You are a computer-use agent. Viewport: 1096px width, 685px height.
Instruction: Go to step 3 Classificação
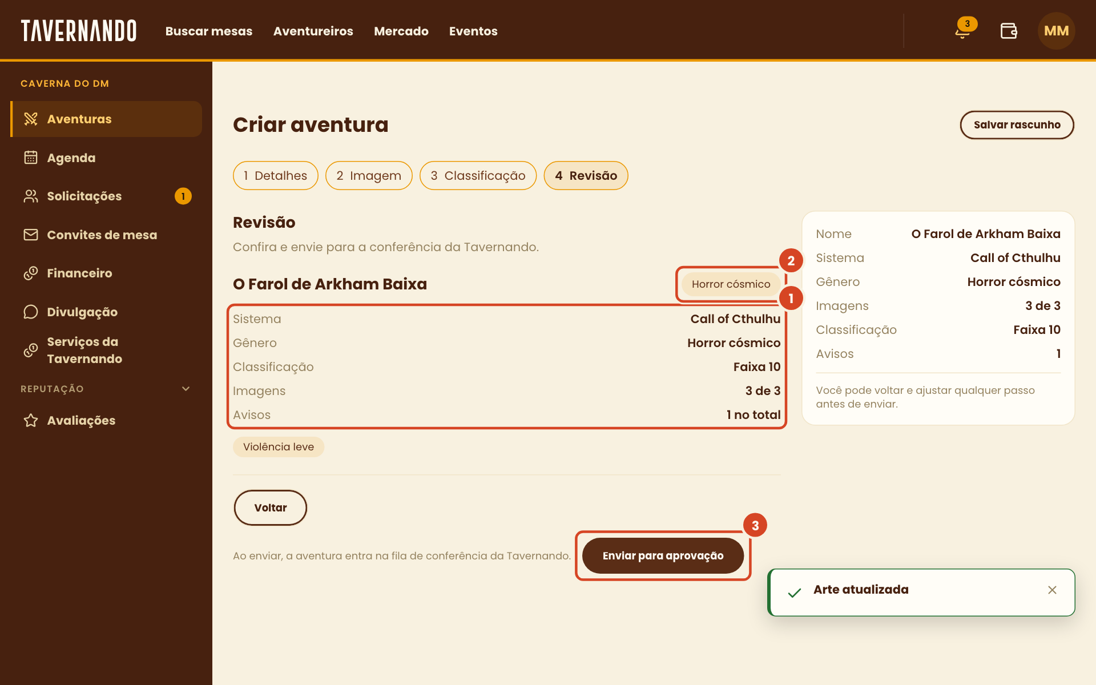(478, 175)
